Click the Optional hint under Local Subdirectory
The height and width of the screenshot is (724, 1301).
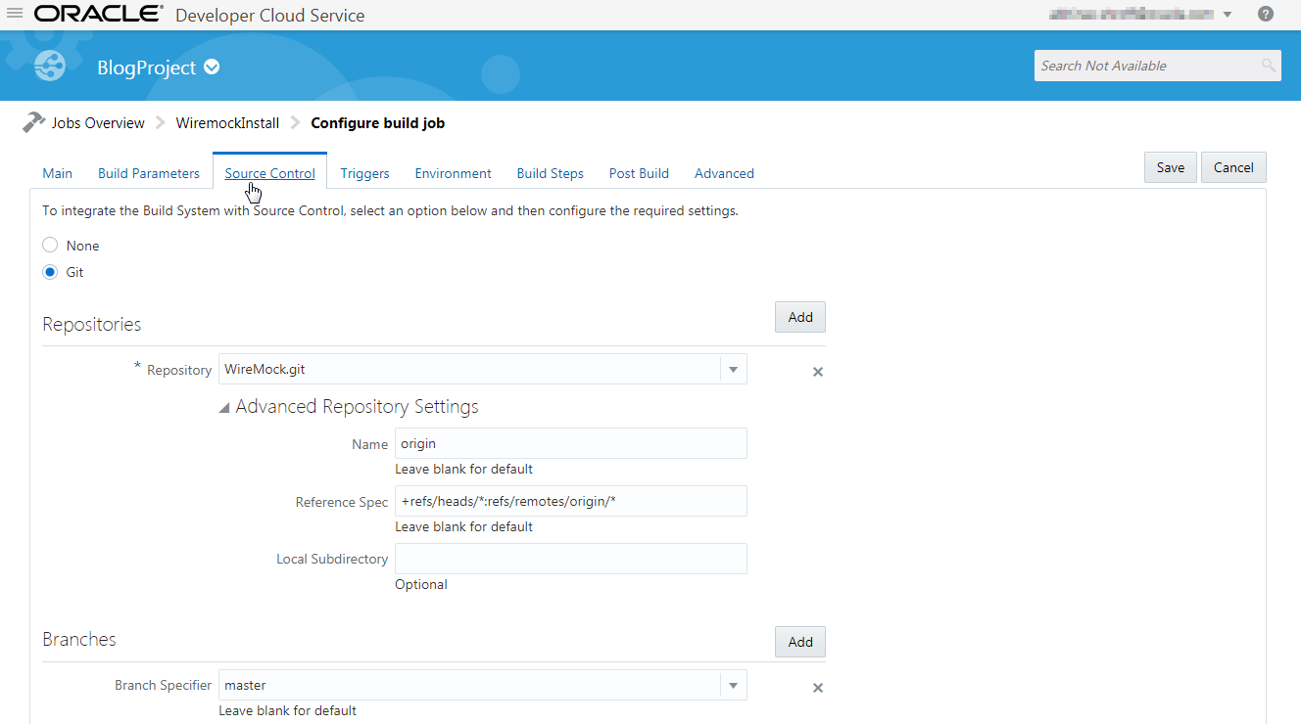point(421,584)
